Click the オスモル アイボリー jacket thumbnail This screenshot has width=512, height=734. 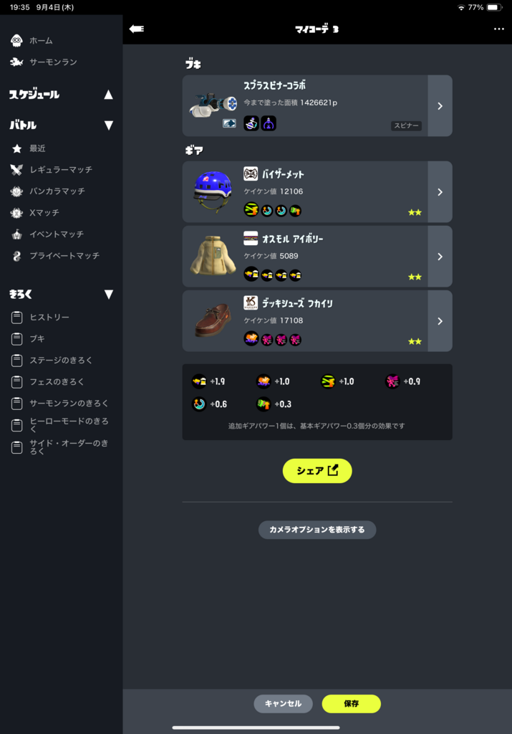point(213,256)
